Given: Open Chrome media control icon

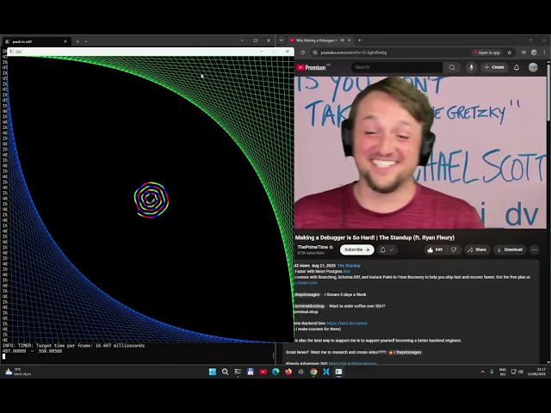Looking at the screenshot, I should (x=523, y=52).
